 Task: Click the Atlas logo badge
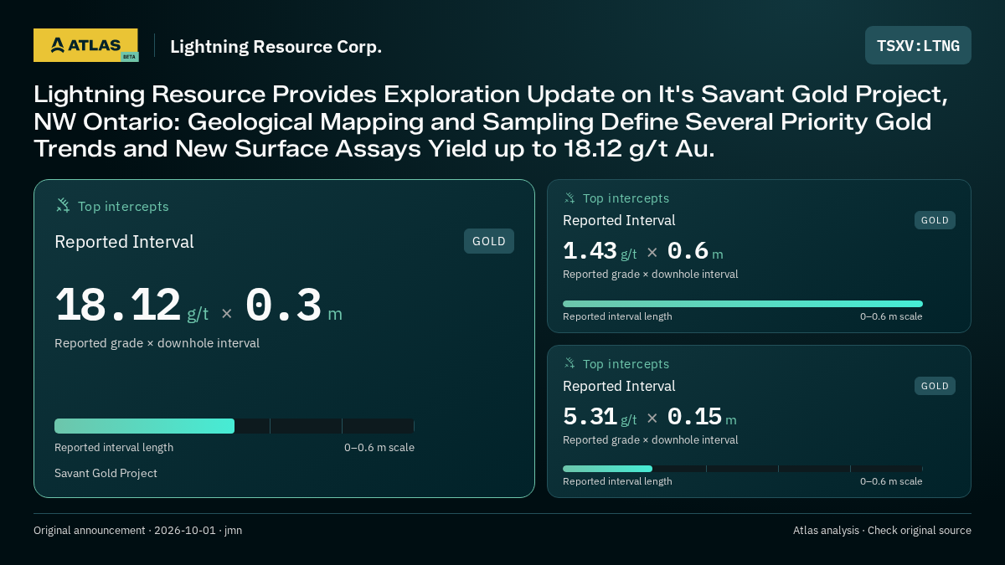coord(85,45)
